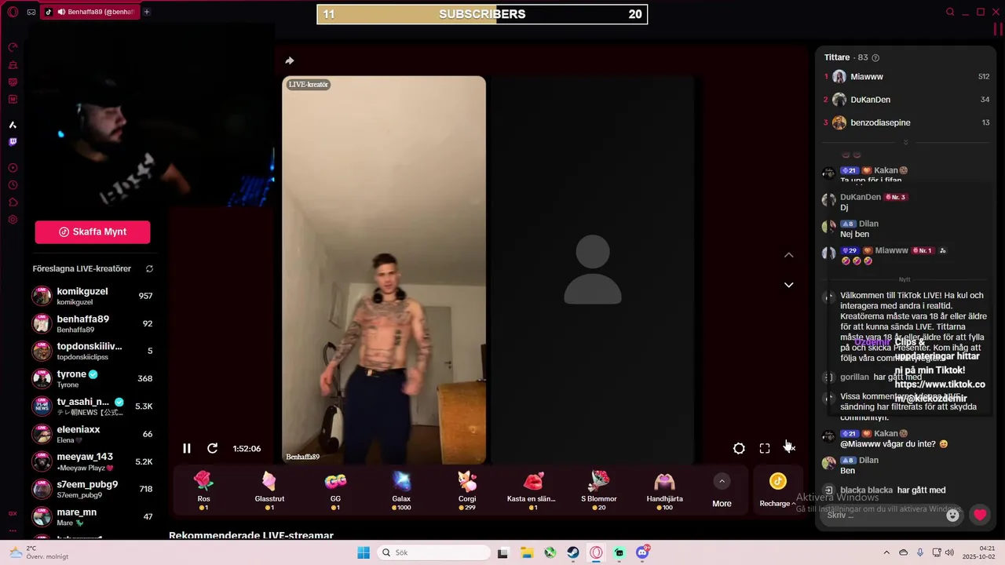Select viewer DuKanDen in ranking
This screenshot has height=565, width=1005.
tap(906, 100)
